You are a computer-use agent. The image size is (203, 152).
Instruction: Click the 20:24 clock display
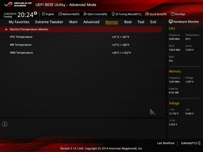point(25,15)
